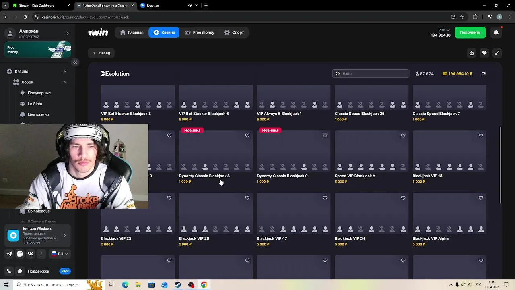515x290 pixels.
Task: Open the Evolution lobby menu icon
Action: (x=484, y=74)
